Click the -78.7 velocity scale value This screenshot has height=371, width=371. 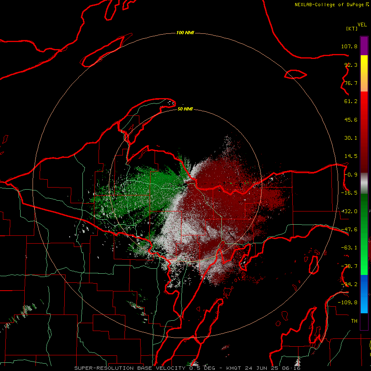pyautogui.click(x=349, y=266)
